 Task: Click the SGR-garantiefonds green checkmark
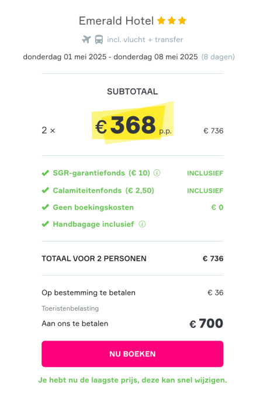pos(46,173)
